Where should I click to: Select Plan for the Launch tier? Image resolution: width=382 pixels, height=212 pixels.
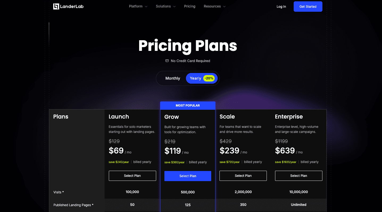[x=132, y=176]
